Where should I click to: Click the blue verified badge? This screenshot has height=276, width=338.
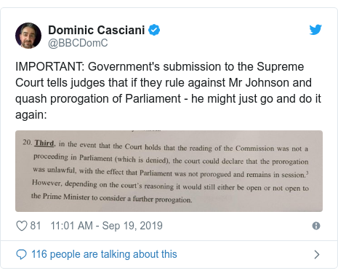click(154, 30)
